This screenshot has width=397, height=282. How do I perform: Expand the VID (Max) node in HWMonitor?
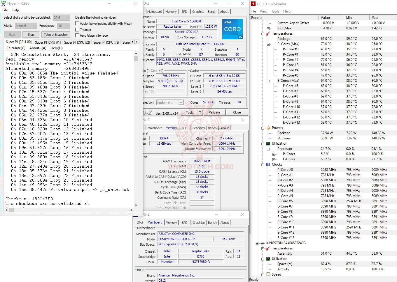[268, 29]
